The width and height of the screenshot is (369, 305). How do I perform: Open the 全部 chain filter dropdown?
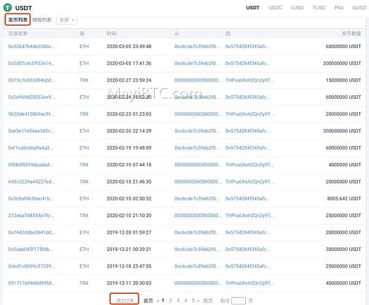click(x=66, y=20)
